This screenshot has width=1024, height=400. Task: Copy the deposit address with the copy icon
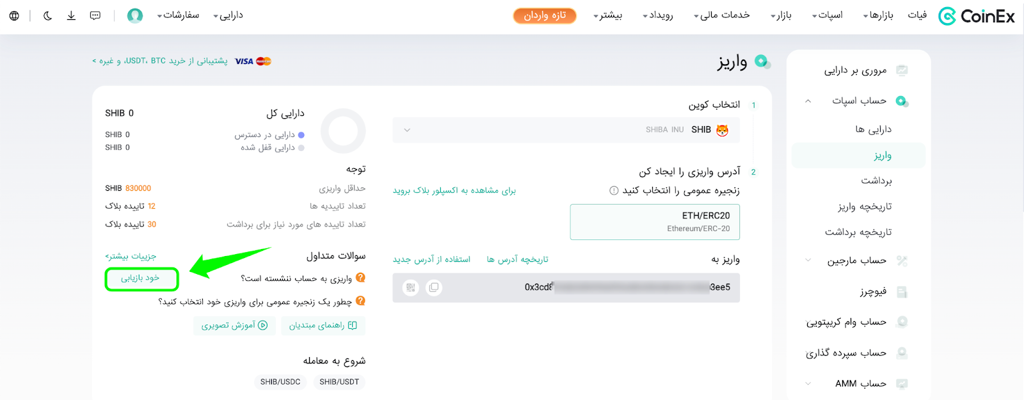(x=434, y=287)
